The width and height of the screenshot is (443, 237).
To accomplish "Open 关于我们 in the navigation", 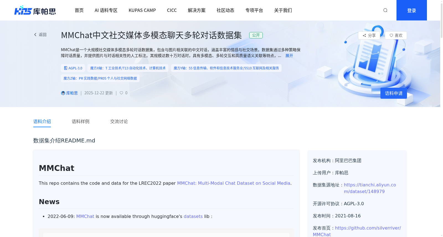I will pyautogui.click(x=283, y=10).
